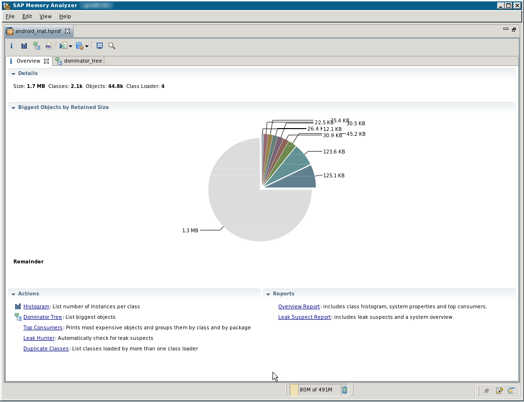Select the android_mat.hprof file tab
Screen dimensions: 524x402
[38, 31]
